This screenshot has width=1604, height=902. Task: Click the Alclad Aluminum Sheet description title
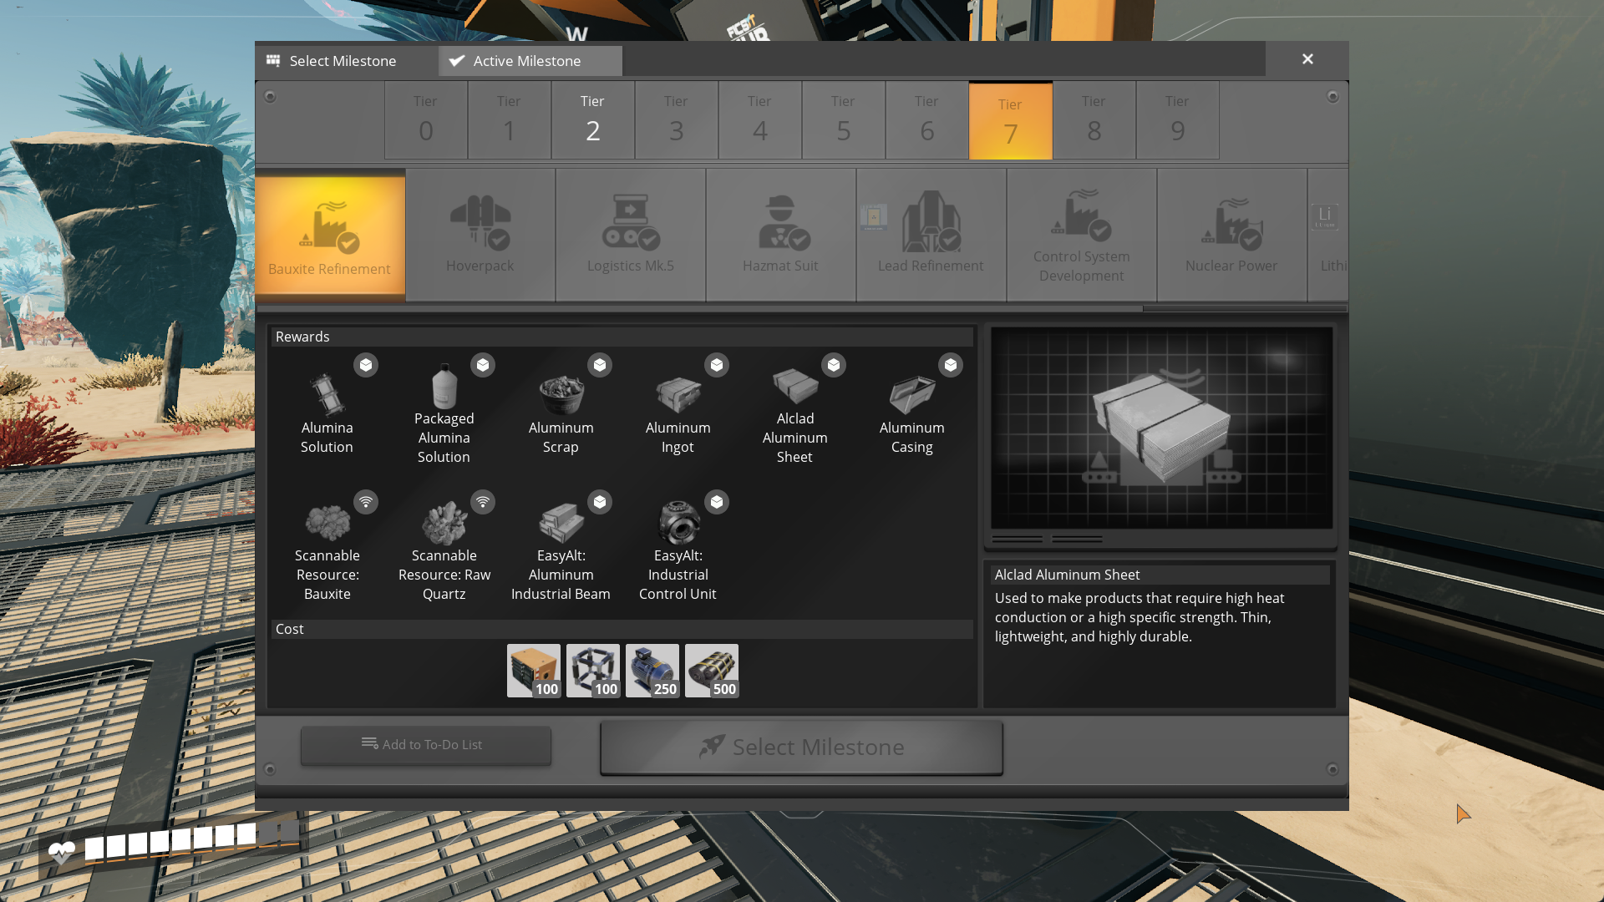(x=1067, y=575)
